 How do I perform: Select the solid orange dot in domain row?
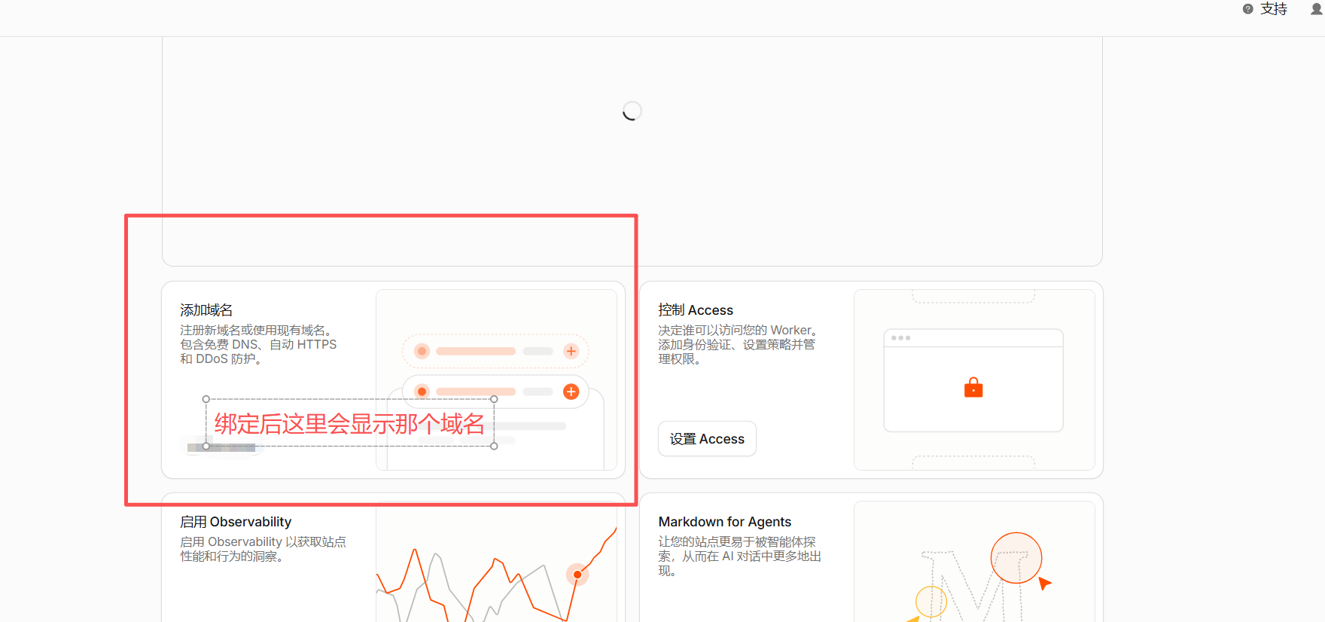click(x=422, y=392)
